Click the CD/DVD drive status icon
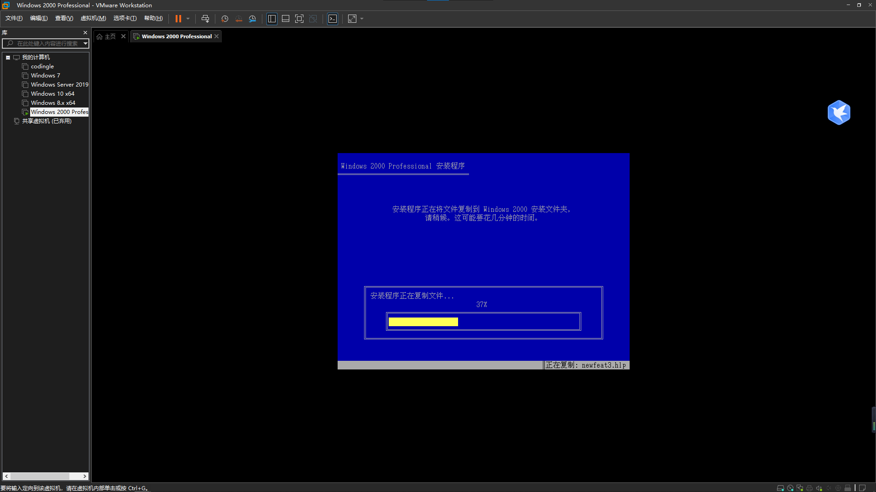Screen dimensions: 876x492 pyautogui.click(x=790, y=488)
